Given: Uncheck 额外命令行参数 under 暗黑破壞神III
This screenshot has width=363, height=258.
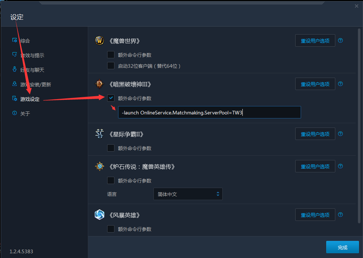Looking at the screenshot, I should click(111, 98).
